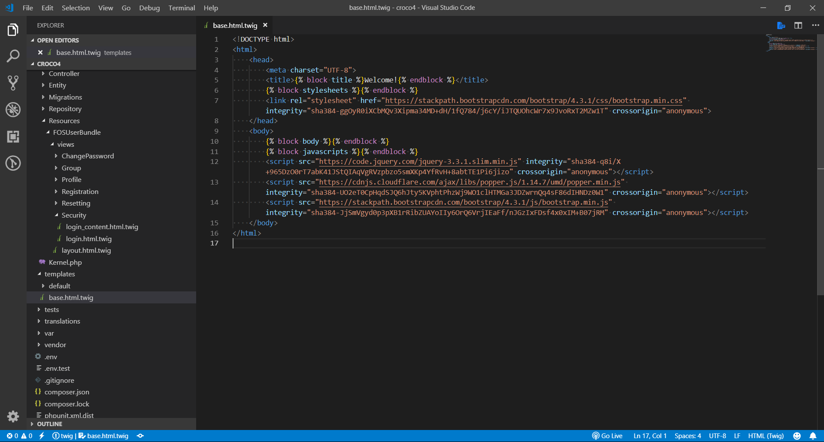Click the twig info status bar item
824x442 pixels.
tap(63, 436)
